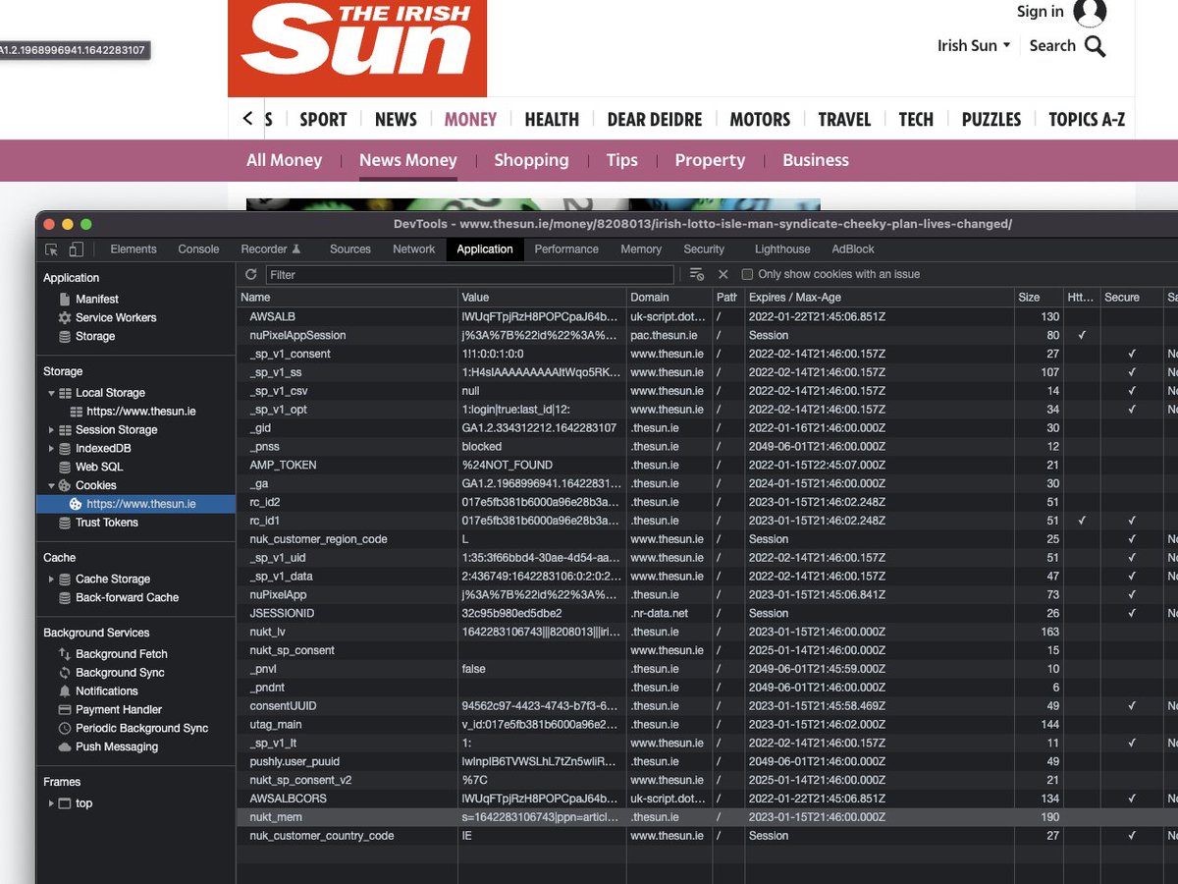
Task: Sort cookies by the Size column header
Action: tap(1039, 297)
